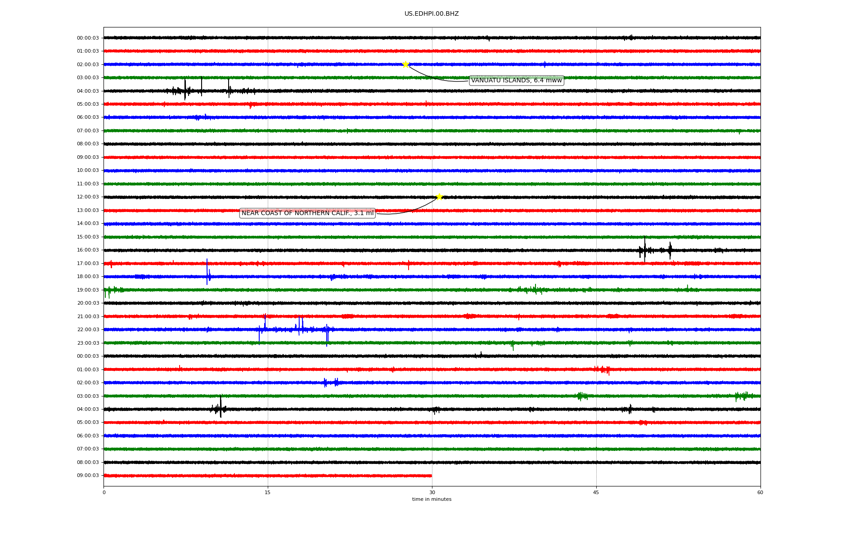Screen dimensions: 864x540
Task: Click the 0 minute x-axis tick label
Action: pos(104,492)
